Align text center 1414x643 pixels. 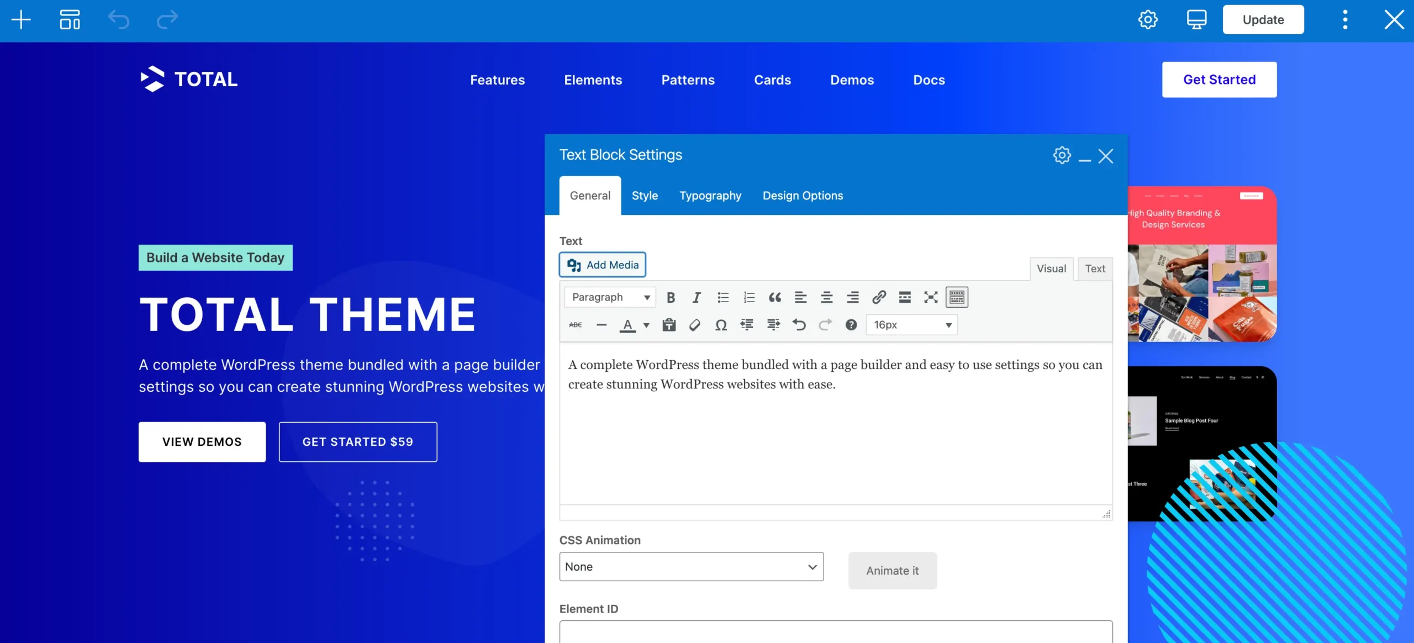click(x=827, y=298)
